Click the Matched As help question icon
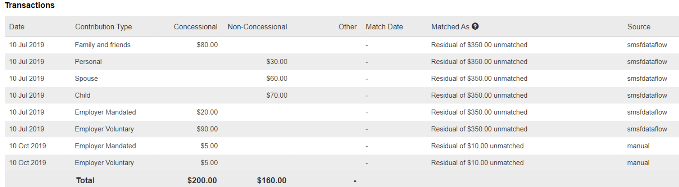 tap(475, 26)
